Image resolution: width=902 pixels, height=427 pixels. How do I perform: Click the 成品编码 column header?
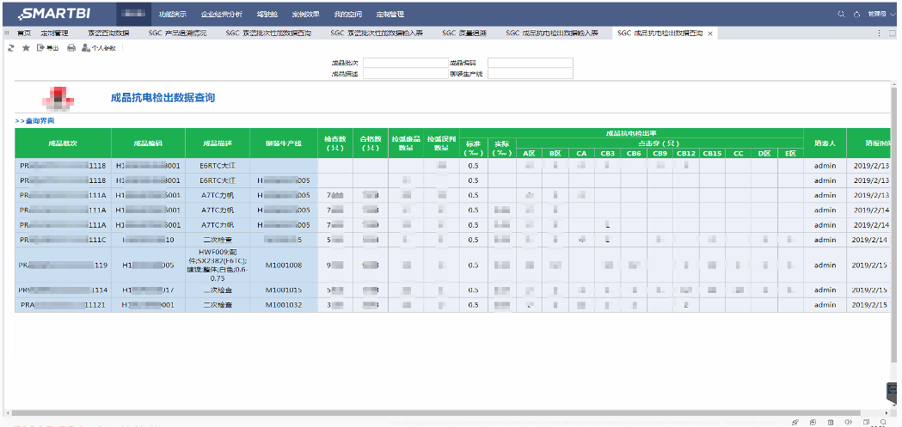149,143
